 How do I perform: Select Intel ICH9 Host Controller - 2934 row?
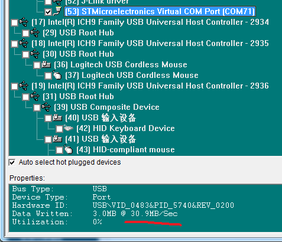pyautogui.click(x=150, y=22)
